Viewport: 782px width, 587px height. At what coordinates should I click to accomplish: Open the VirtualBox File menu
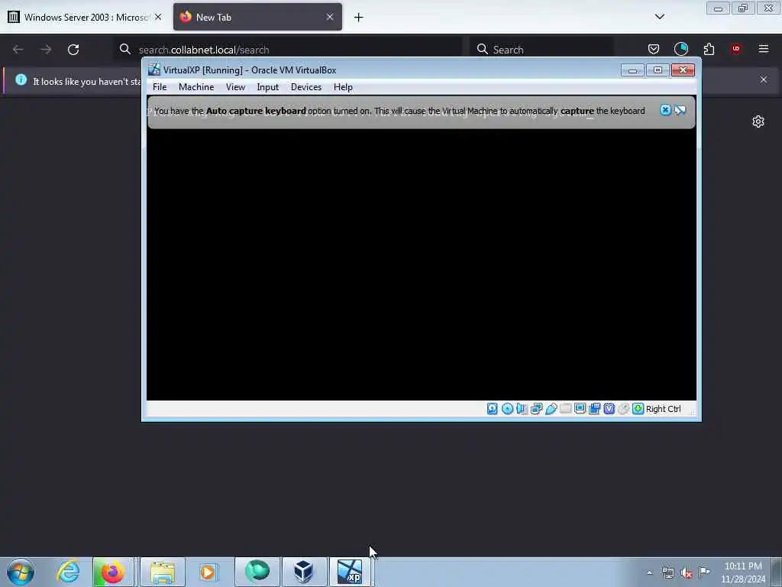[x=160, y=87]
